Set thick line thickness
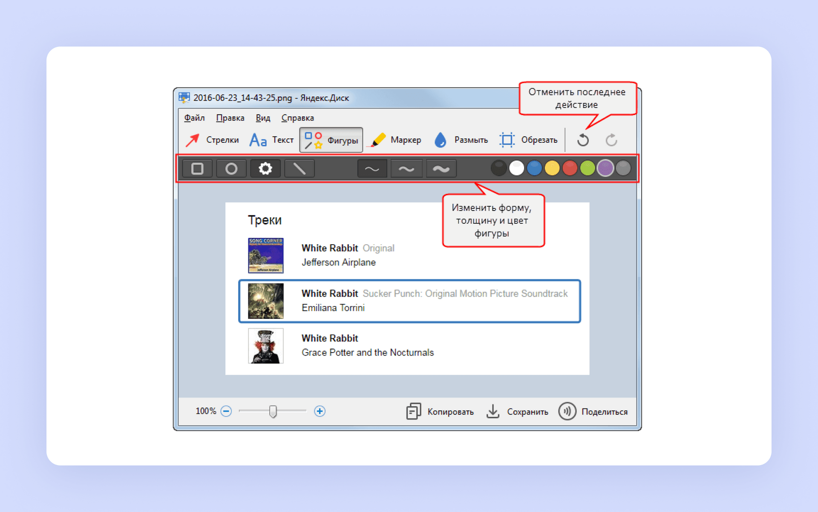 [441, 168]
